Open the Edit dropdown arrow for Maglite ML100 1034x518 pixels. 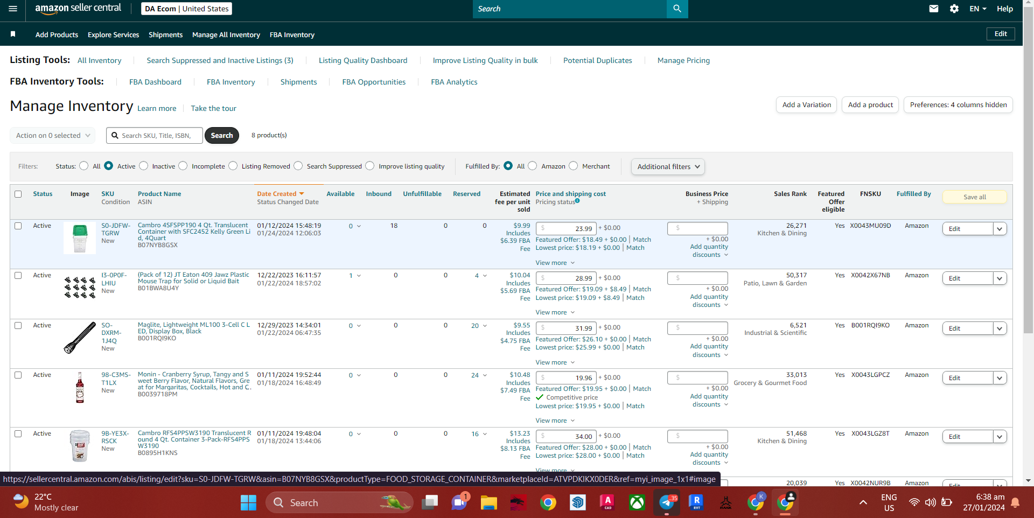[x=1000, y=328]
